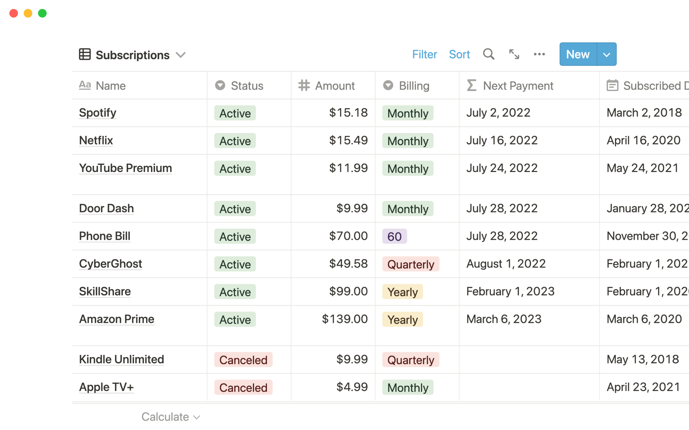The width and height of the screenshot is (689, 430).
Task: Click the Subscriptions table view icon
Action: [85, 54]
